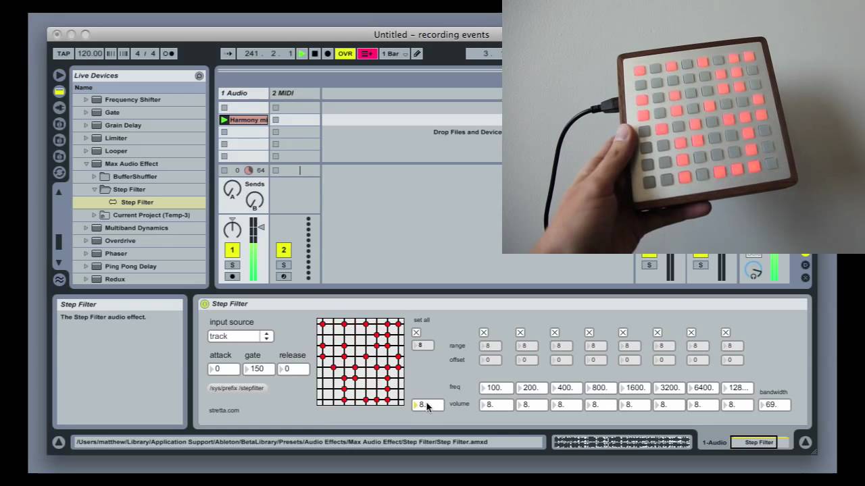Click the /sys/prefix /stepfilter button

237,388
